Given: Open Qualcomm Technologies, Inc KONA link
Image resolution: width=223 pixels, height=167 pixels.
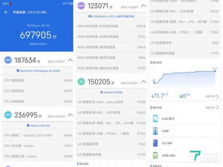Looking at the screenshot, I should [x=38, y=71].
